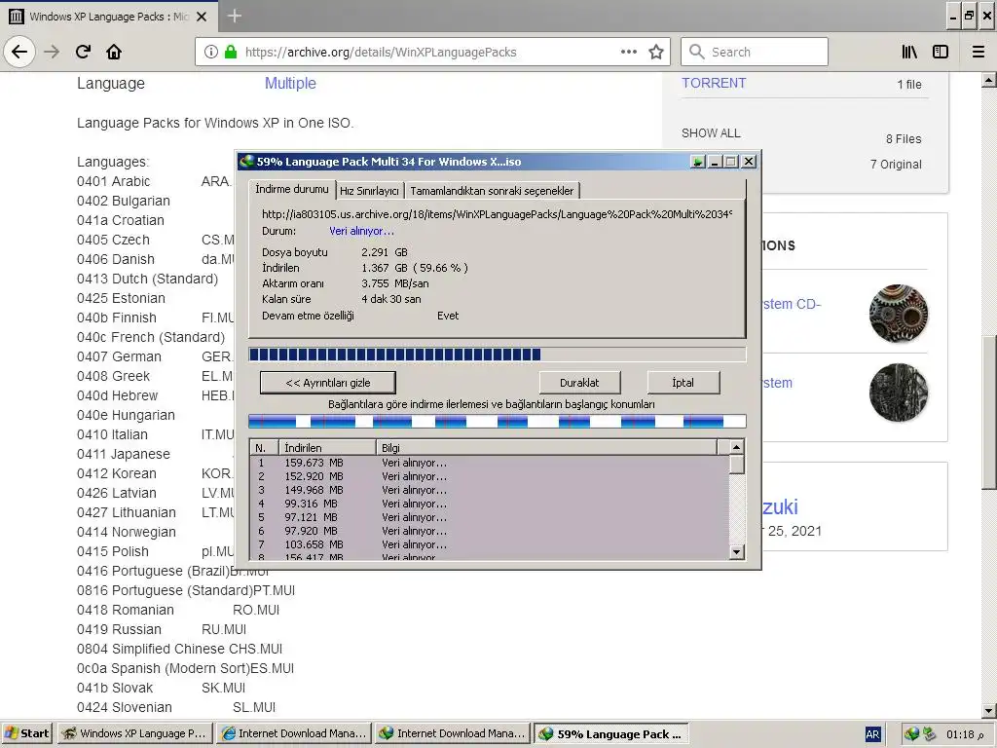
Task: Open a new browser tab with plus
Action: pos(234,16)
